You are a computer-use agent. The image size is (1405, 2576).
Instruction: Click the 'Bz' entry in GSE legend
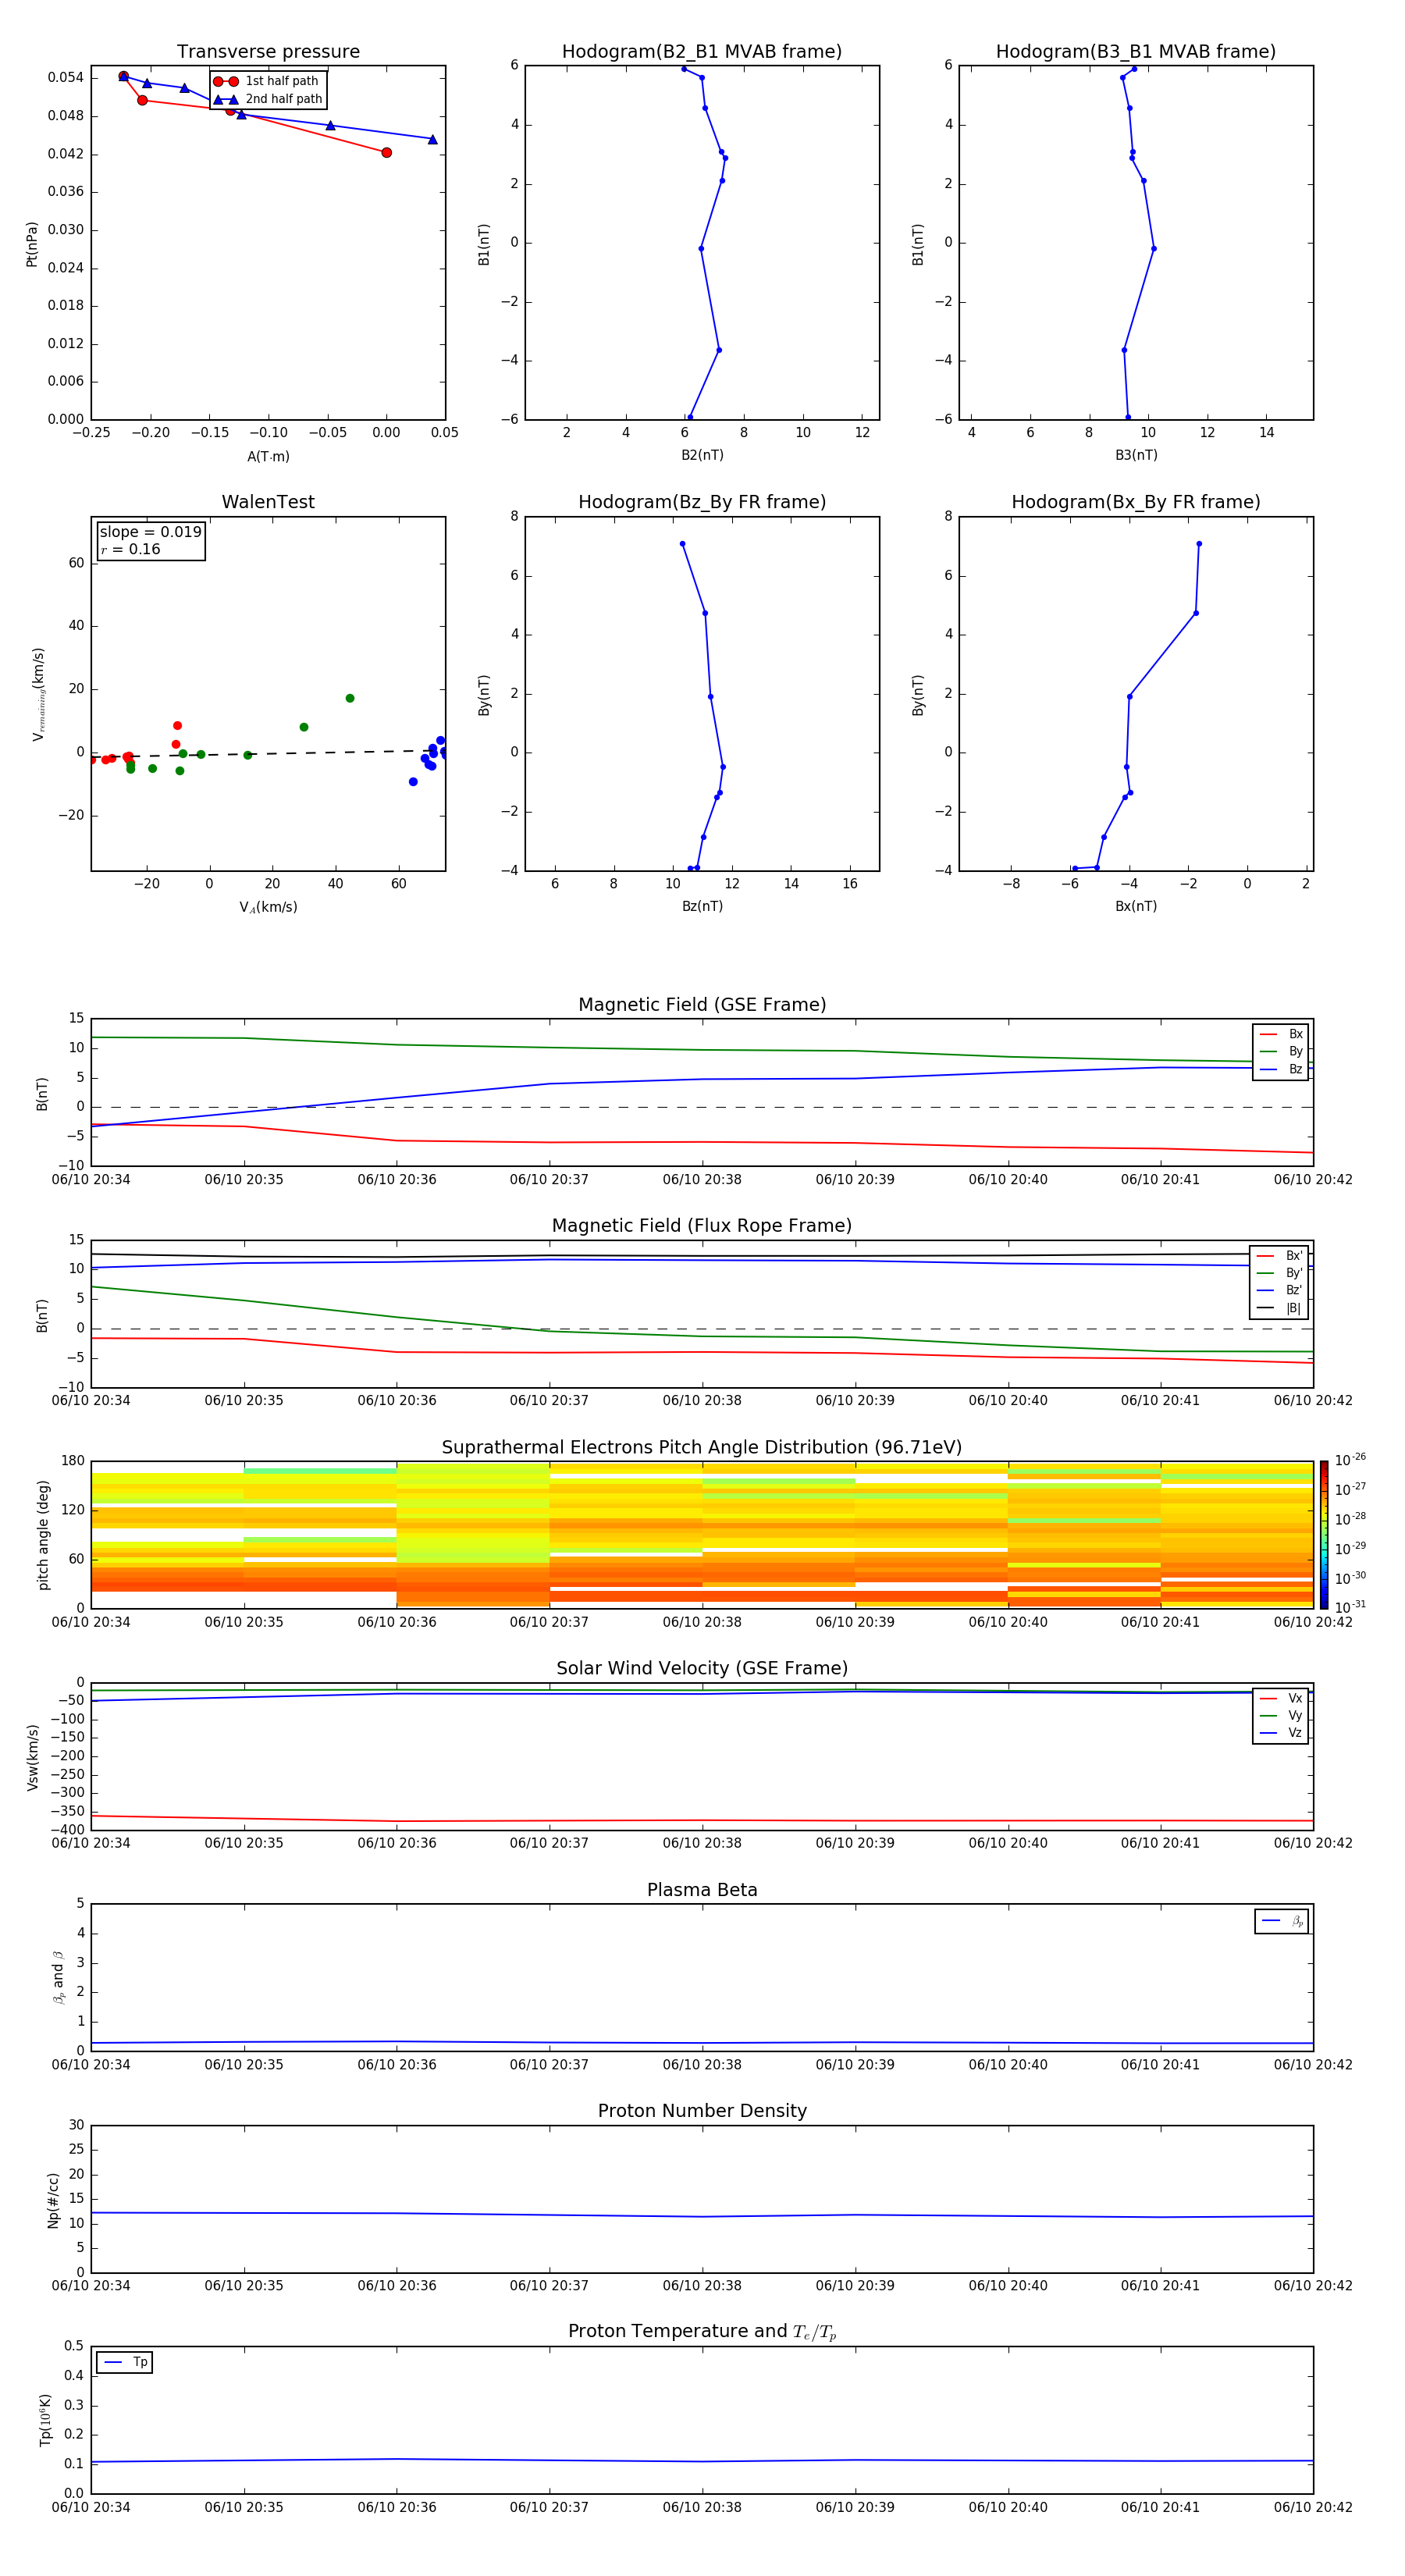(1282, 1069)
